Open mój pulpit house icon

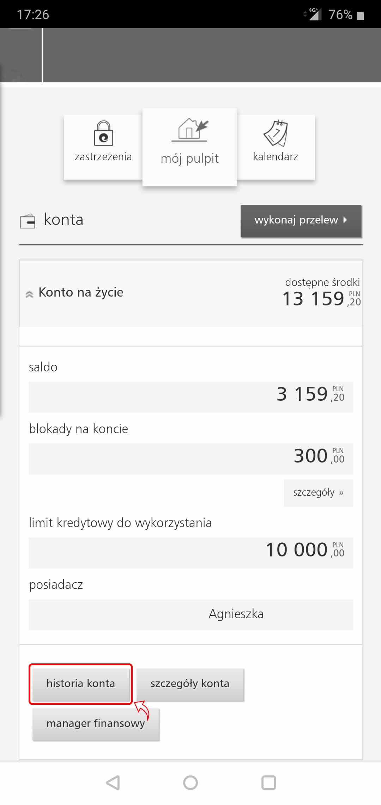[190, 130]
